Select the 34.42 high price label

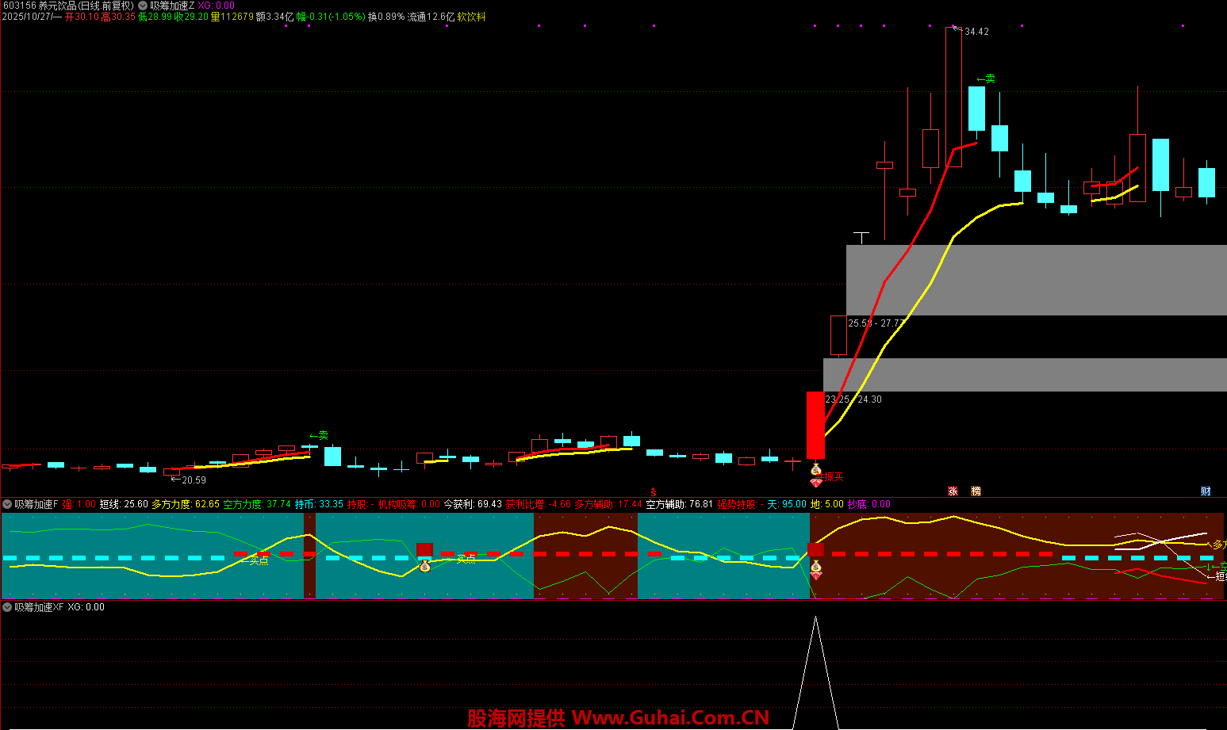(976, 32)
